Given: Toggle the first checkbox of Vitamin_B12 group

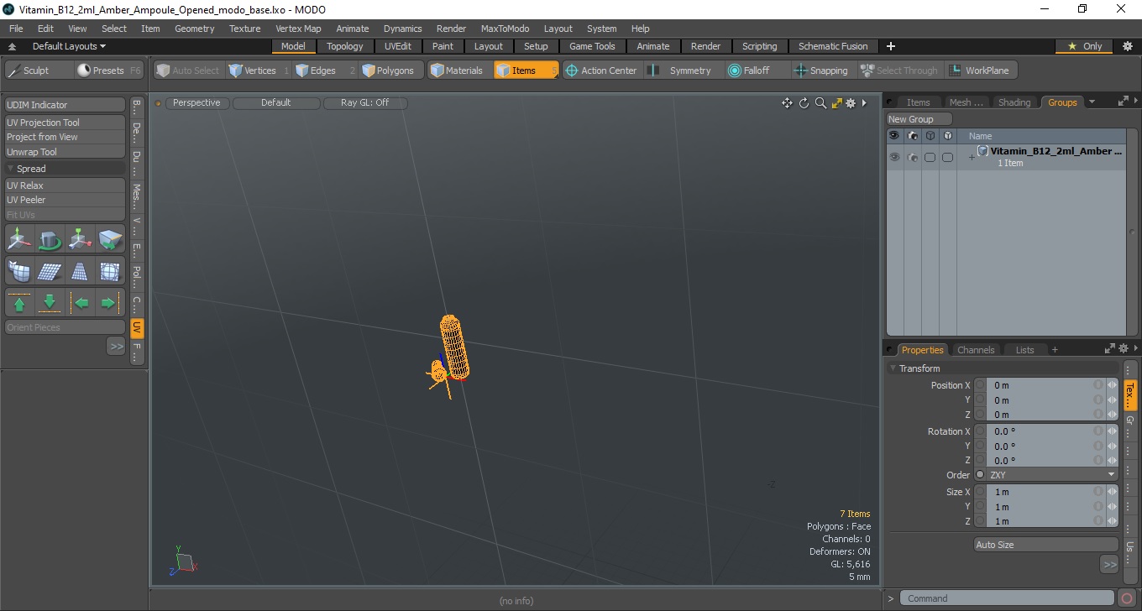Looking at the screenshot, I should (x=930, y=157).
